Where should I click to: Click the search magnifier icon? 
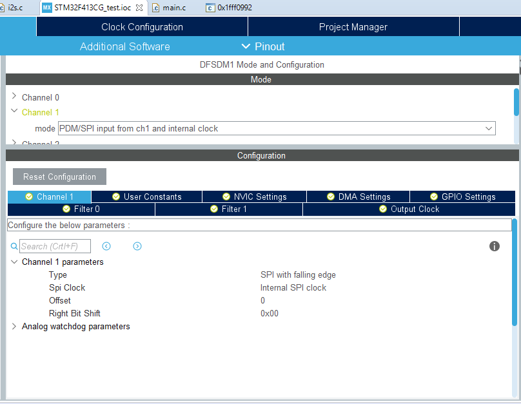(14, 246)
